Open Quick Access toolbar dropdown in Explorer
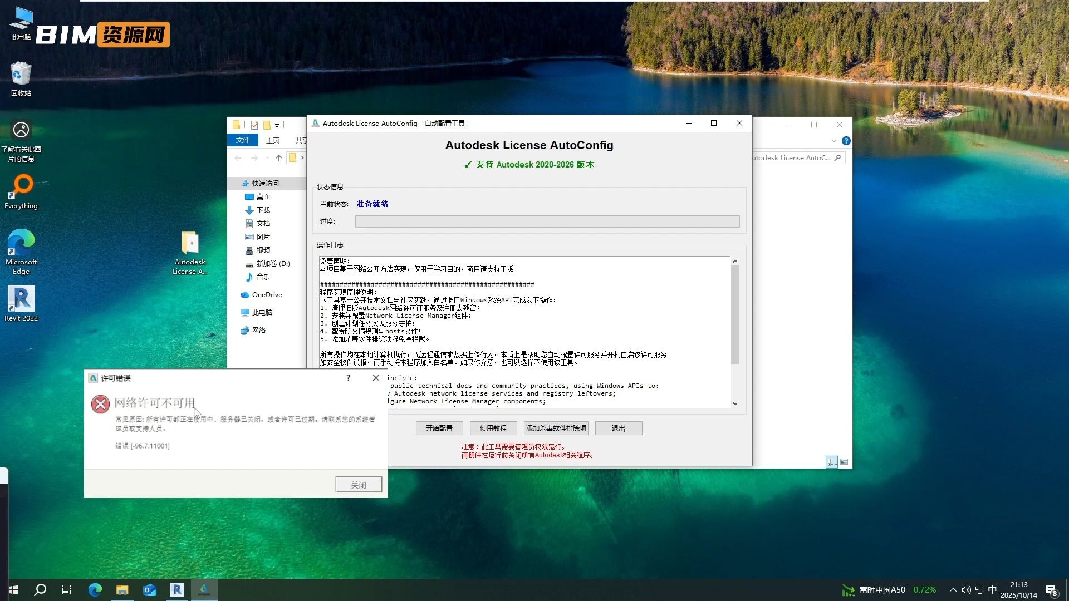Image resolution: width=1069 pixels, height=601 pixels. click(x=277, y=125)
